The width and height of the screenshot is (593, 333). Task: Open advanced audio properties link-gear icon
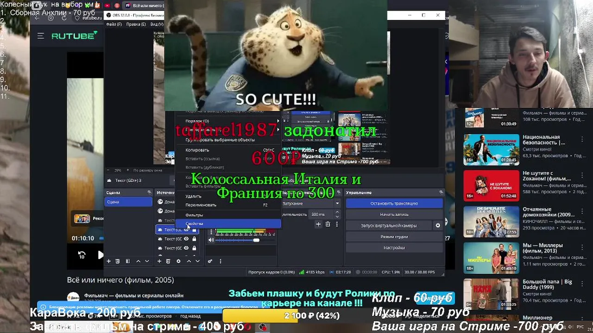[x=210, y=261]
